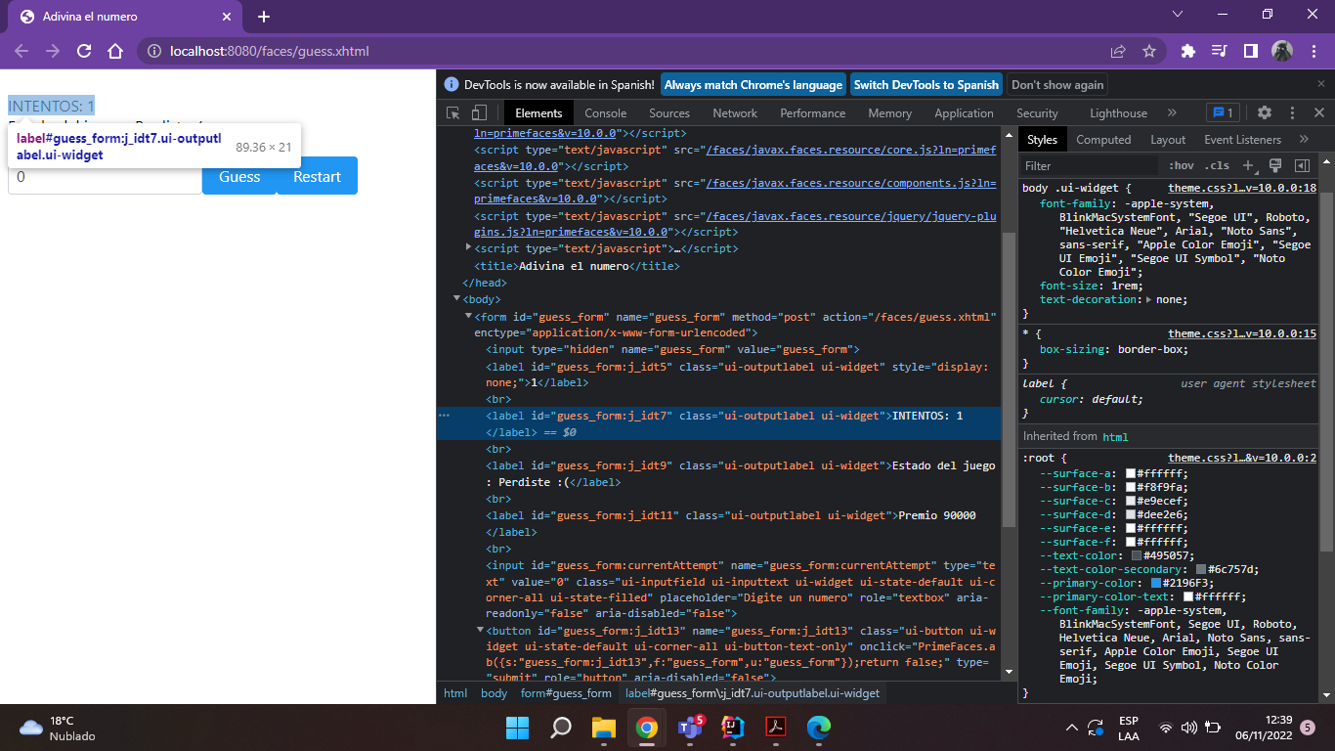Click Always match Chrome's language button
This screenshot has height=751, width=1335.
pyautogui.click(x=754, y=85)
